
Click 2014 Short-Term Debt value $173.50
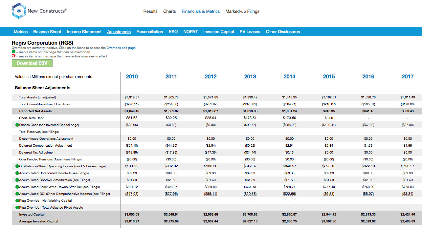(x=289, y=118)
